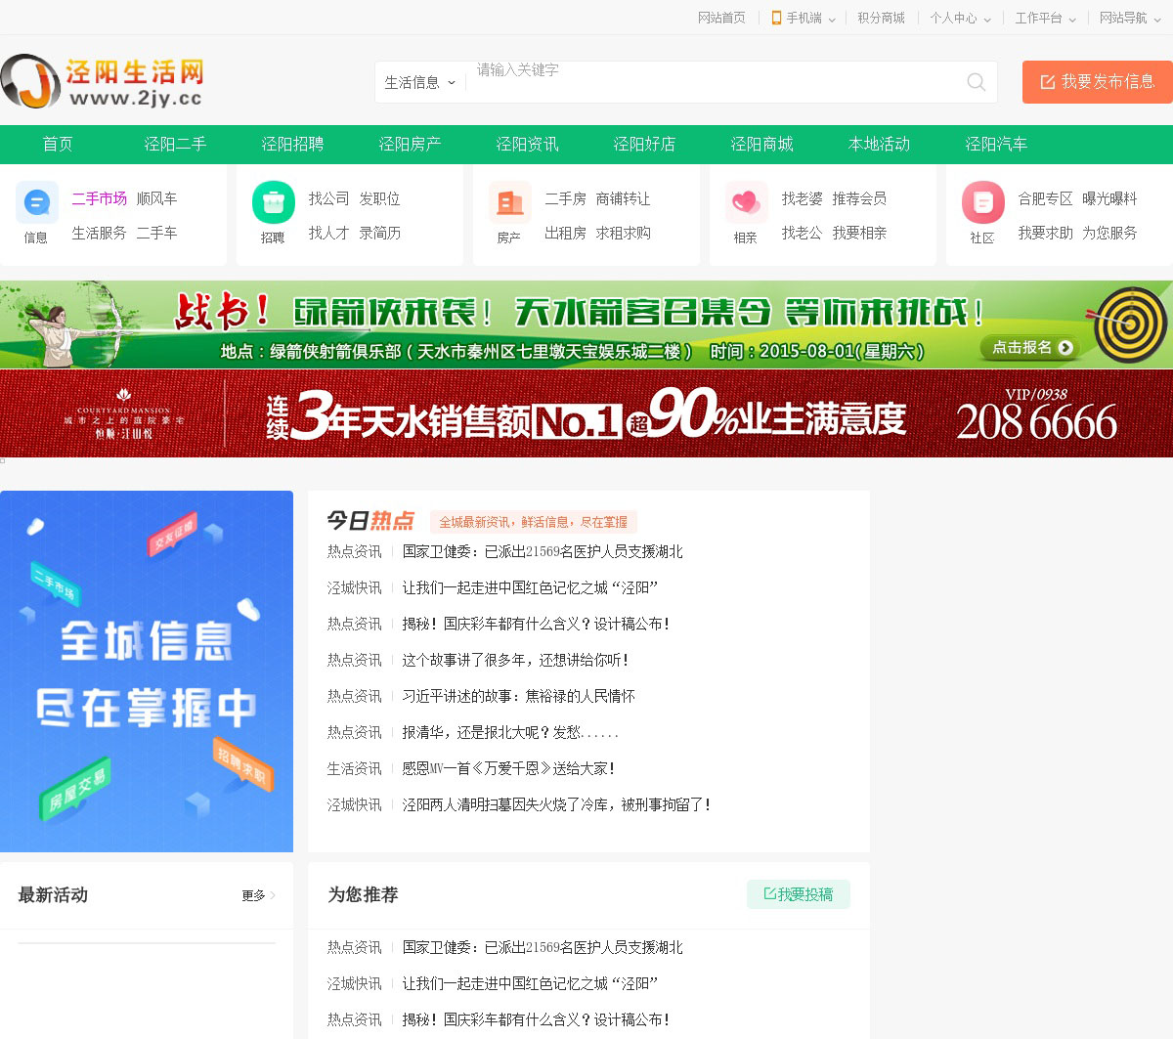Open headline 泾阳两人清明扫墓因失火

tap(556, 804)
